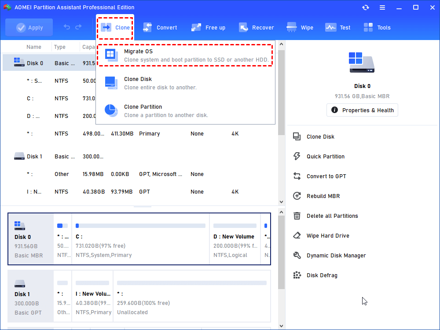Screen dimensions: 440x330
Task: Open Properties & Health
Action: (x=362, y=110)
